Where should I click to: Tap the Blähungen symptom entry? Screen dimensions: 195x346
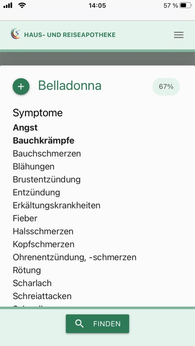click(x=34, y=167)
